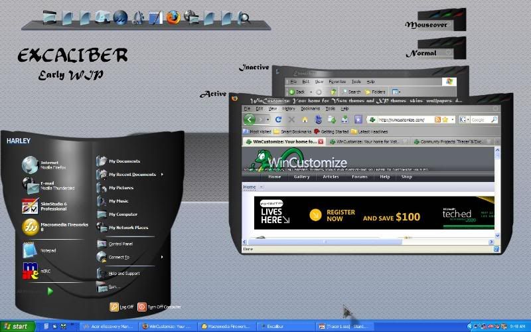Viewport: 531px width, 332px height.
Task: Open the Gallery link on WinCustomize
Action: 301,177
